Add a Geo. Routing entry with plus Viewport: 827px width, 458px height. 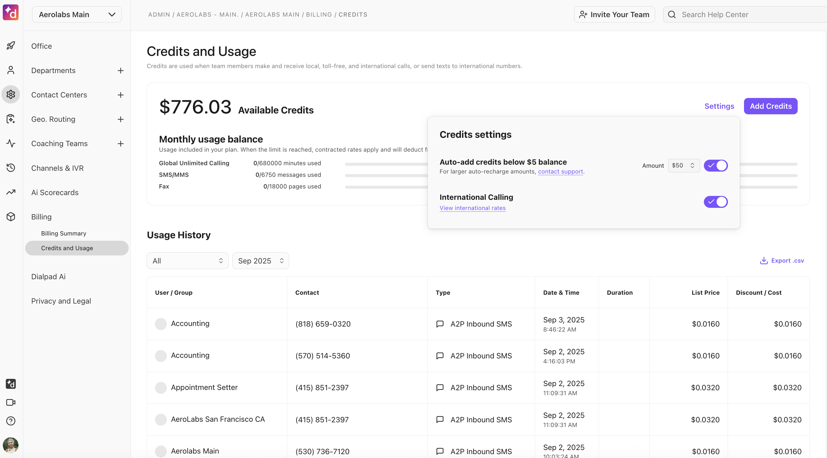pyautogui.click(x=120, y=119)
